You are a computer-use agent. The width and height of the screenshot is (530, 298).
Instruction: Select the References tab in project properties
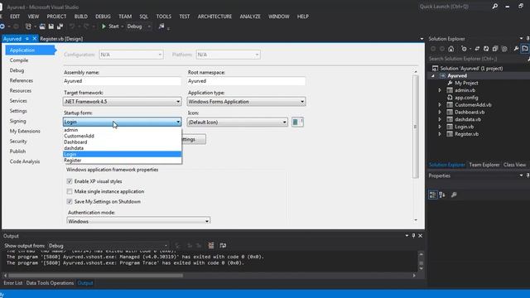22,80
